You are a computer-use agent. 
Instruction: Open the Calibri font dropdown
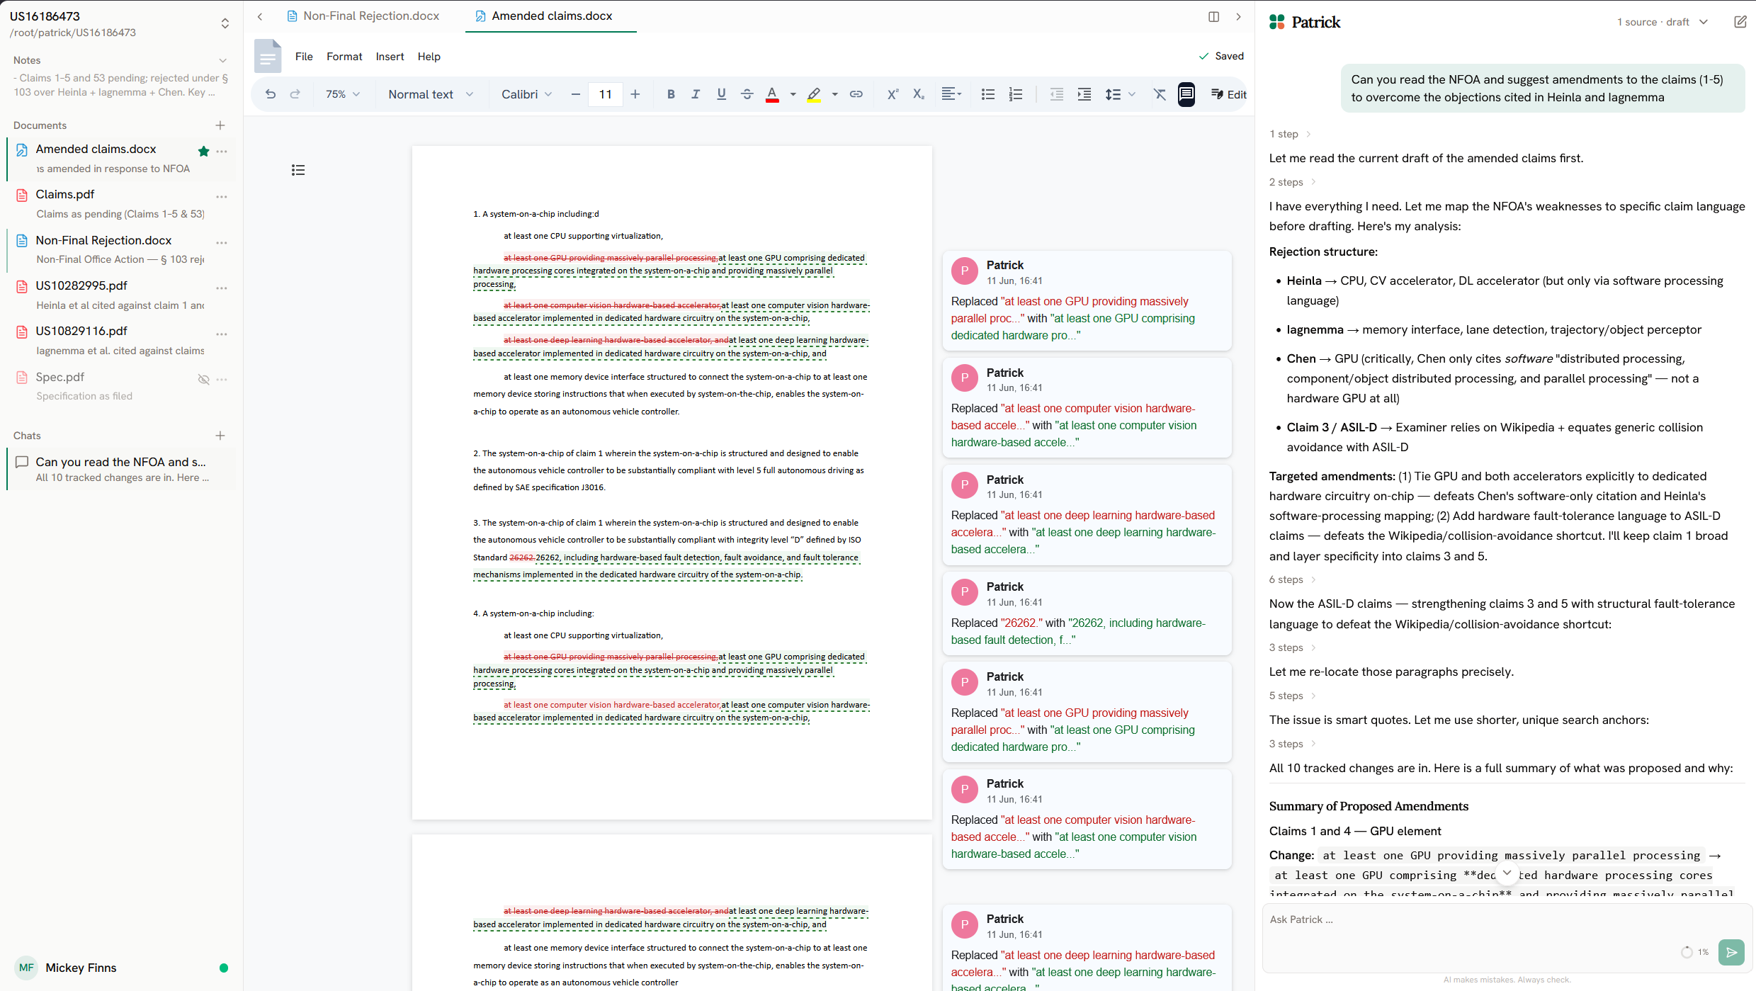(526, 94)
